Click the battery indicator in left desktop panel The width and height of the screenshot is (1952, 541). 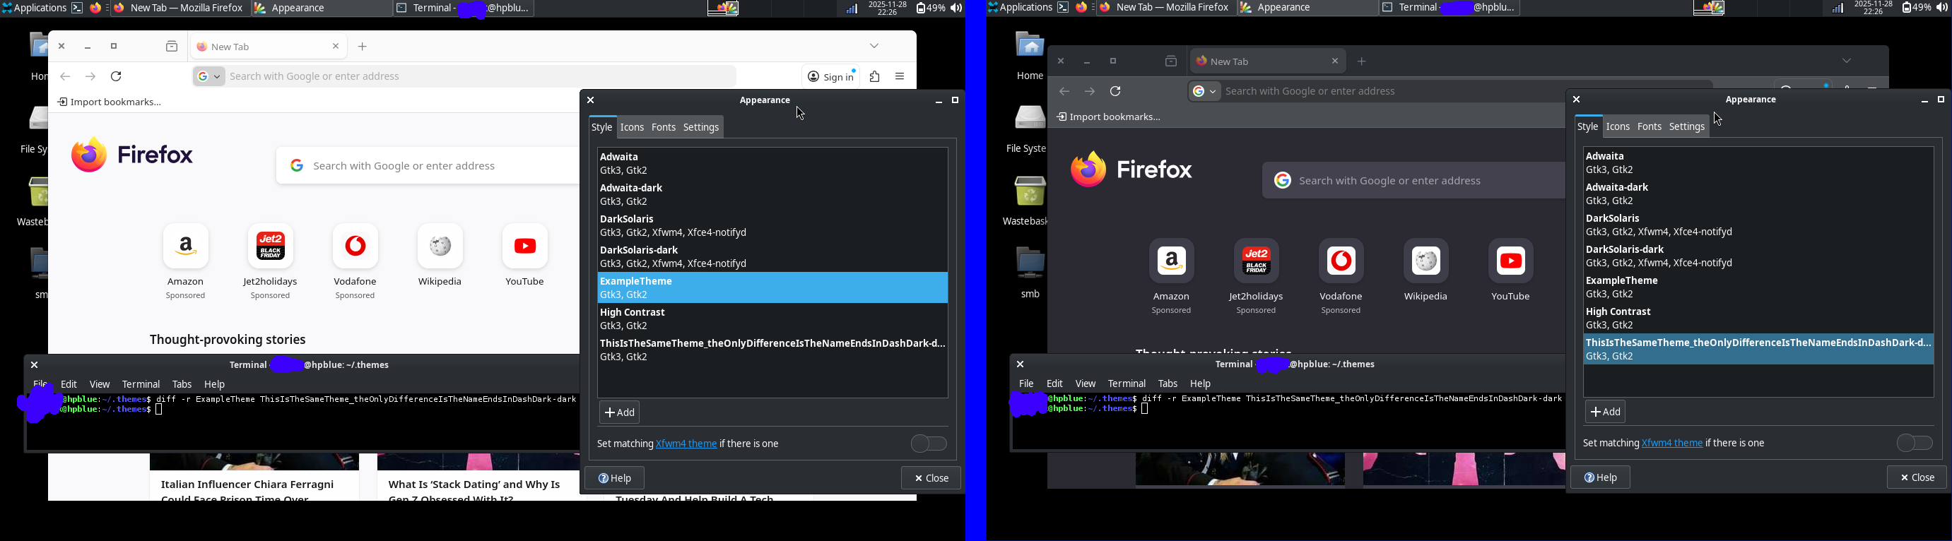point(930,8)
